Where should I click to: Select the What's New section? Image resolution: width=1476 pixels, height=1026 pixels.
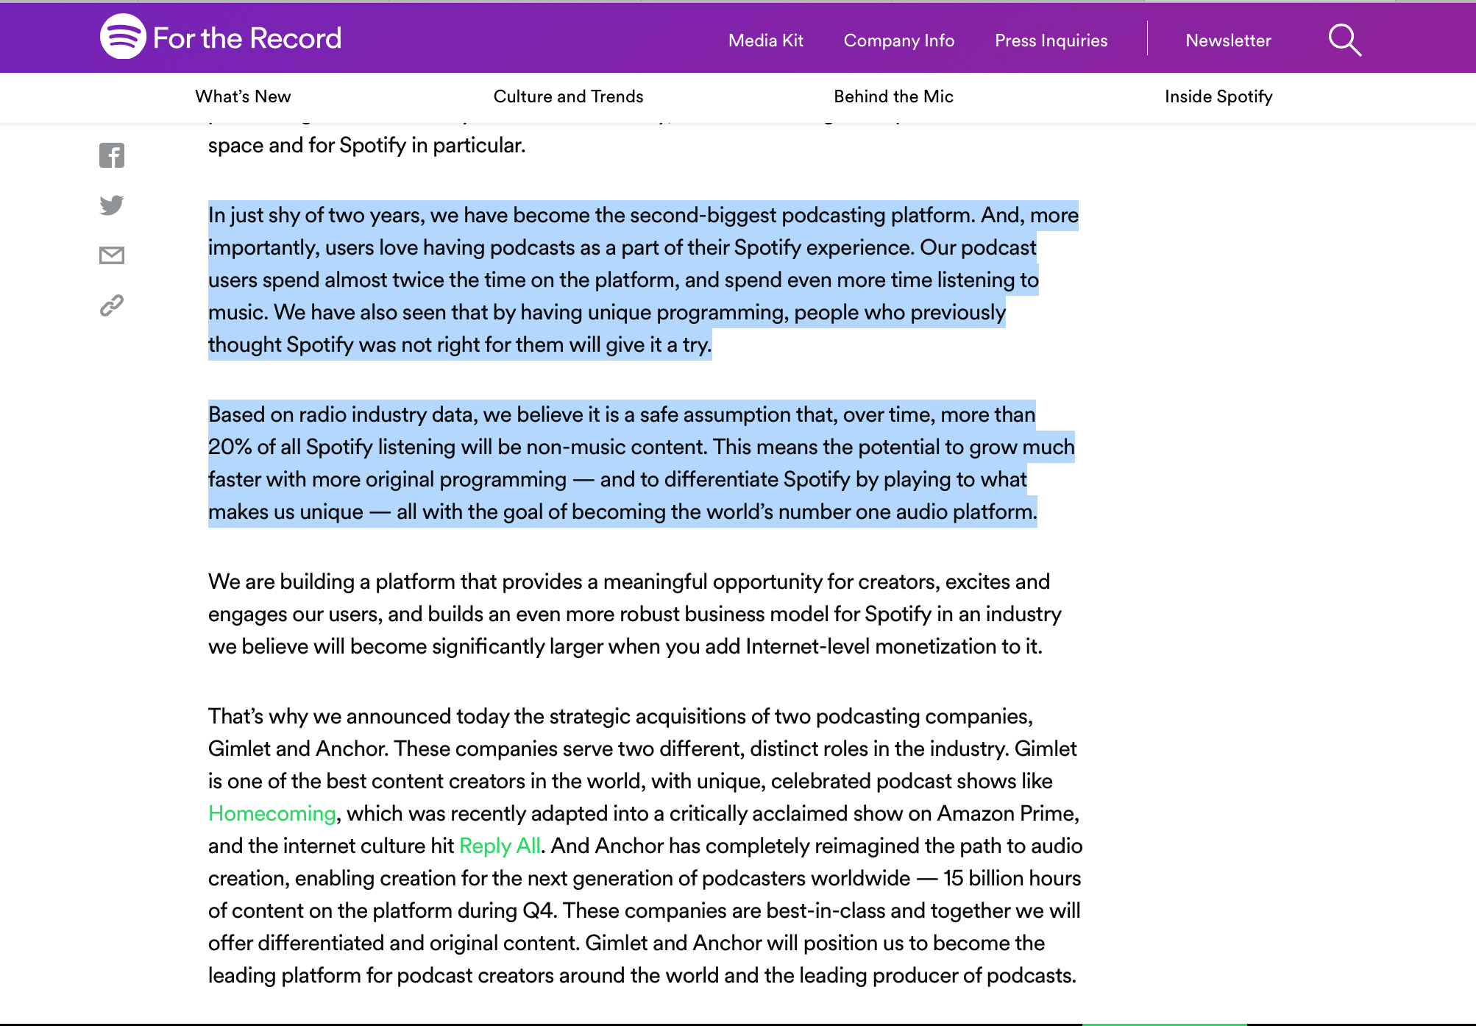(243, 96)
